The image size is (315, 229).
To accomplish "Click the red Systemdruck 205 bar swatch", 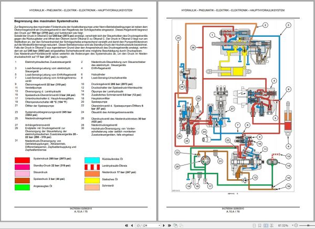I will pos(22,160).
